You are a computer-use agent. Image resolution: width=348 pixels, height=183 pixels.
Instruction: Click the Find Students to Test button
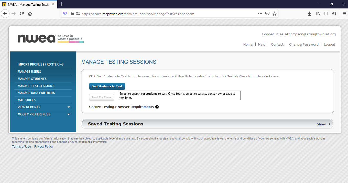coord(107,86)
